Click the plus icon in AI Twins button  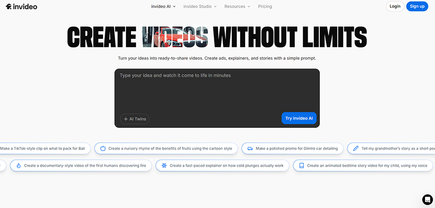pos(126,119)
